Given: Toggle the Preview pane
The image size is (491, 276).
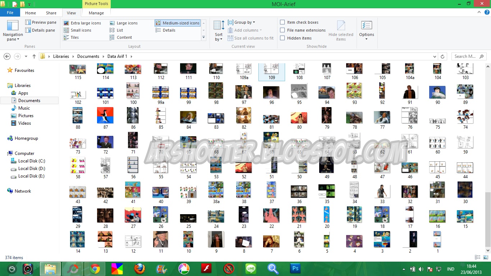Looking at the screenshot, I should click(x=41, y=22).
